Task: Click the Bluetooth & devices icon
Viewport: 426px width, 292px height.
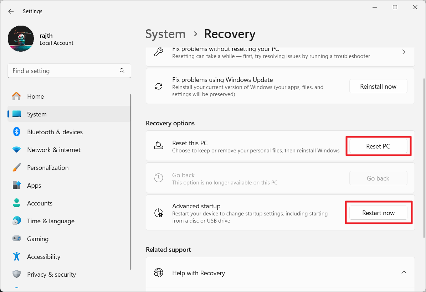Action: click(16, 132)
